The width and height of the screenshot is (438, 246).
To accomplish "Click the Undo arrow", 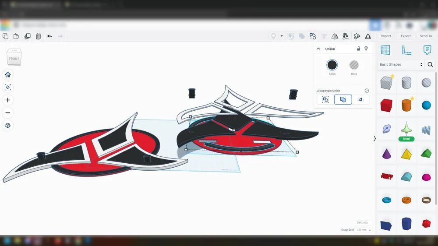I will [x=49, y=36].
